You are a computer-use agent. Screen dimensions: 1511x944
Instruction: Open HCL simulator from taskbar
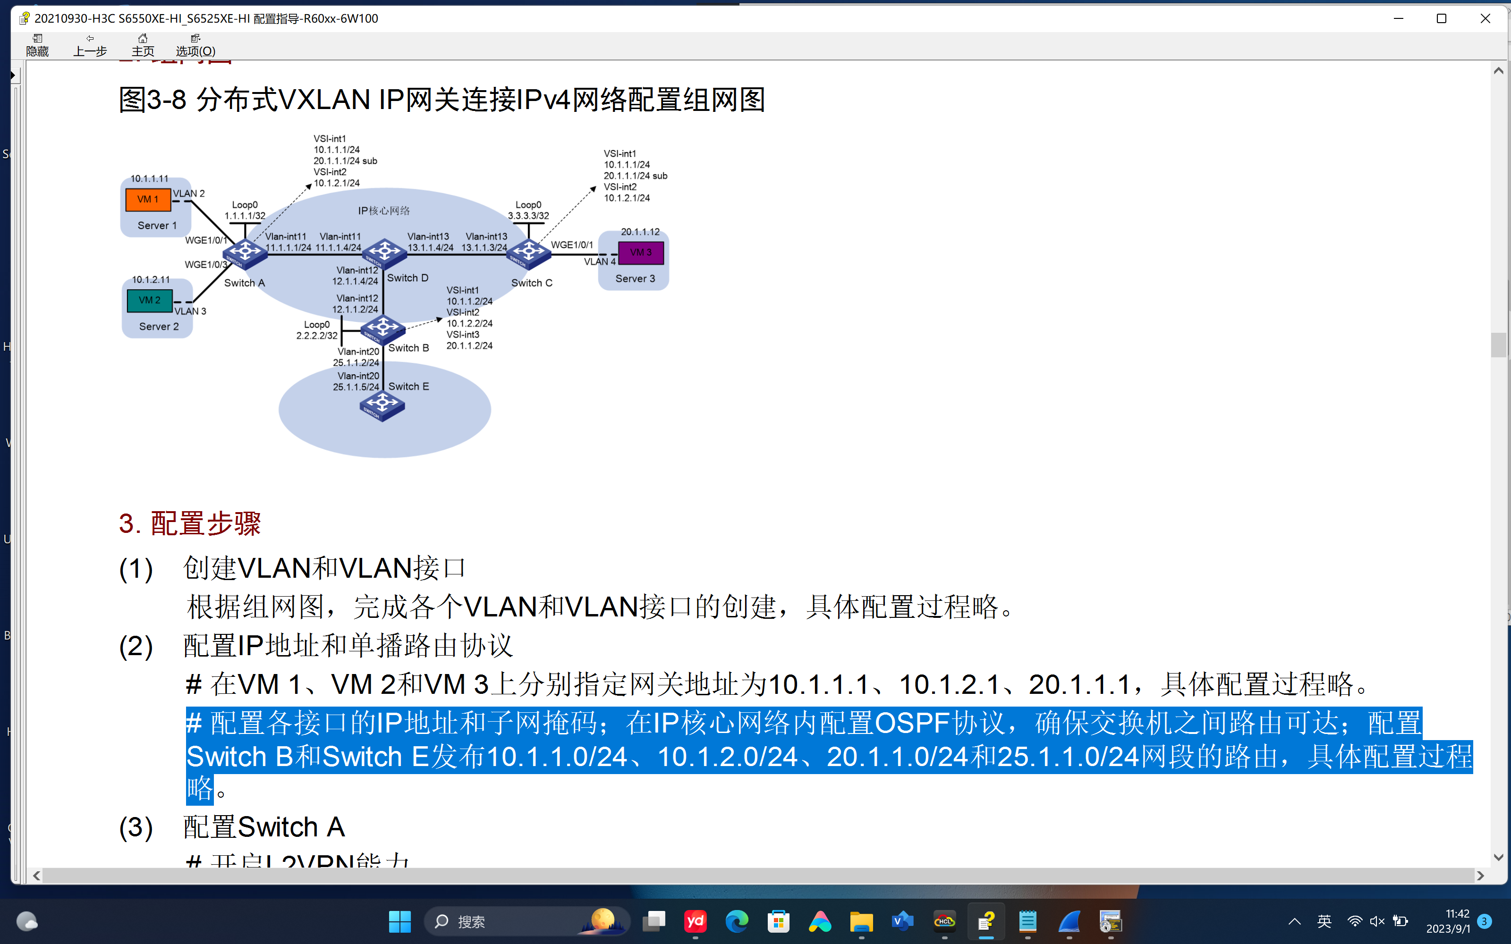pyautogui.click(x=944, y=921)
